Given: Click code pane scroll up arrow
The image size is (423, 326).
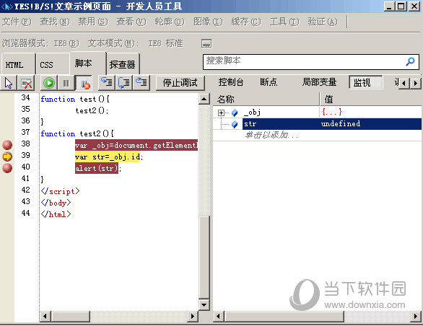Looking at the screenshot, I should tap(204, 99).
